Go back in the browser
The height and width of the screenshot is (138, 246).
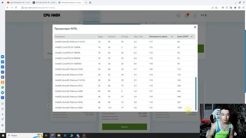point(8,8)
